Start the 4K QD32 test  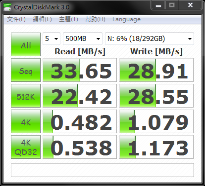(x=26, y=147)
